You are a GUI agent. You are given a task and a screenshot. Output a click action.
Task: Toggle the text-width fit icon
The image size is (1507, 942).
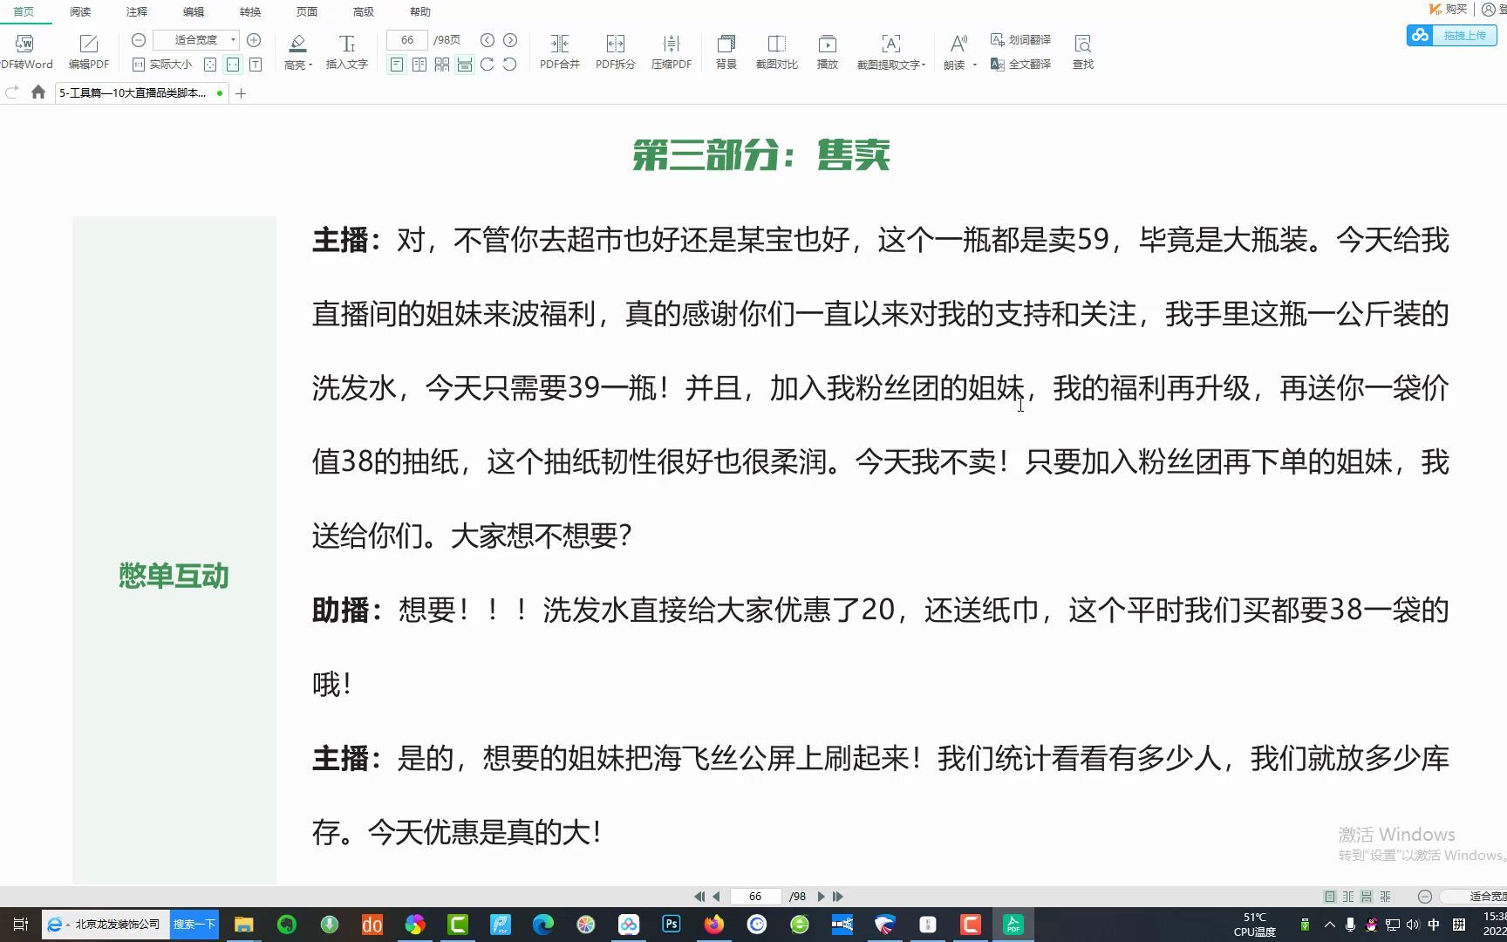pos(256,65)
